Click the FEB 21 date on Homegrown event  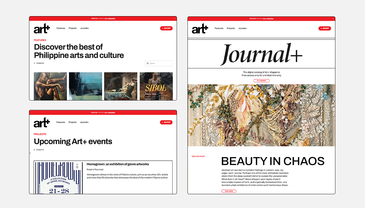coord(77,166)
